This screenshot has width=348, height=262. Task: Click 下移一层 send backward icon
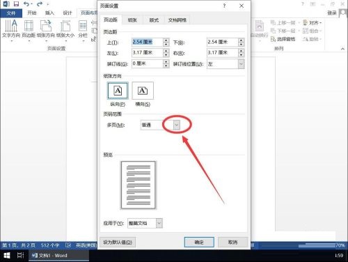click(274, 31)
